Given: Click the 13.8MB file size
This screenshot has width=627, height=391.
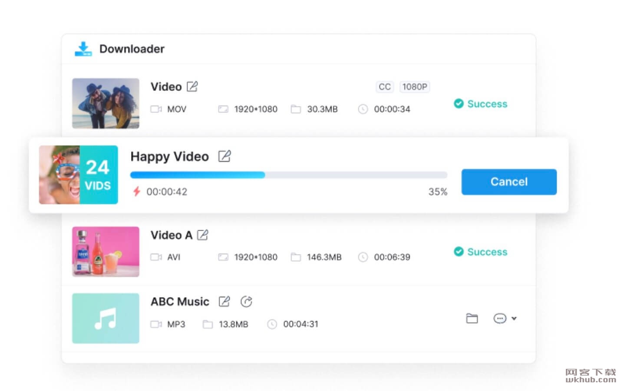Looking at the screenshot, I should coord(234,324).
